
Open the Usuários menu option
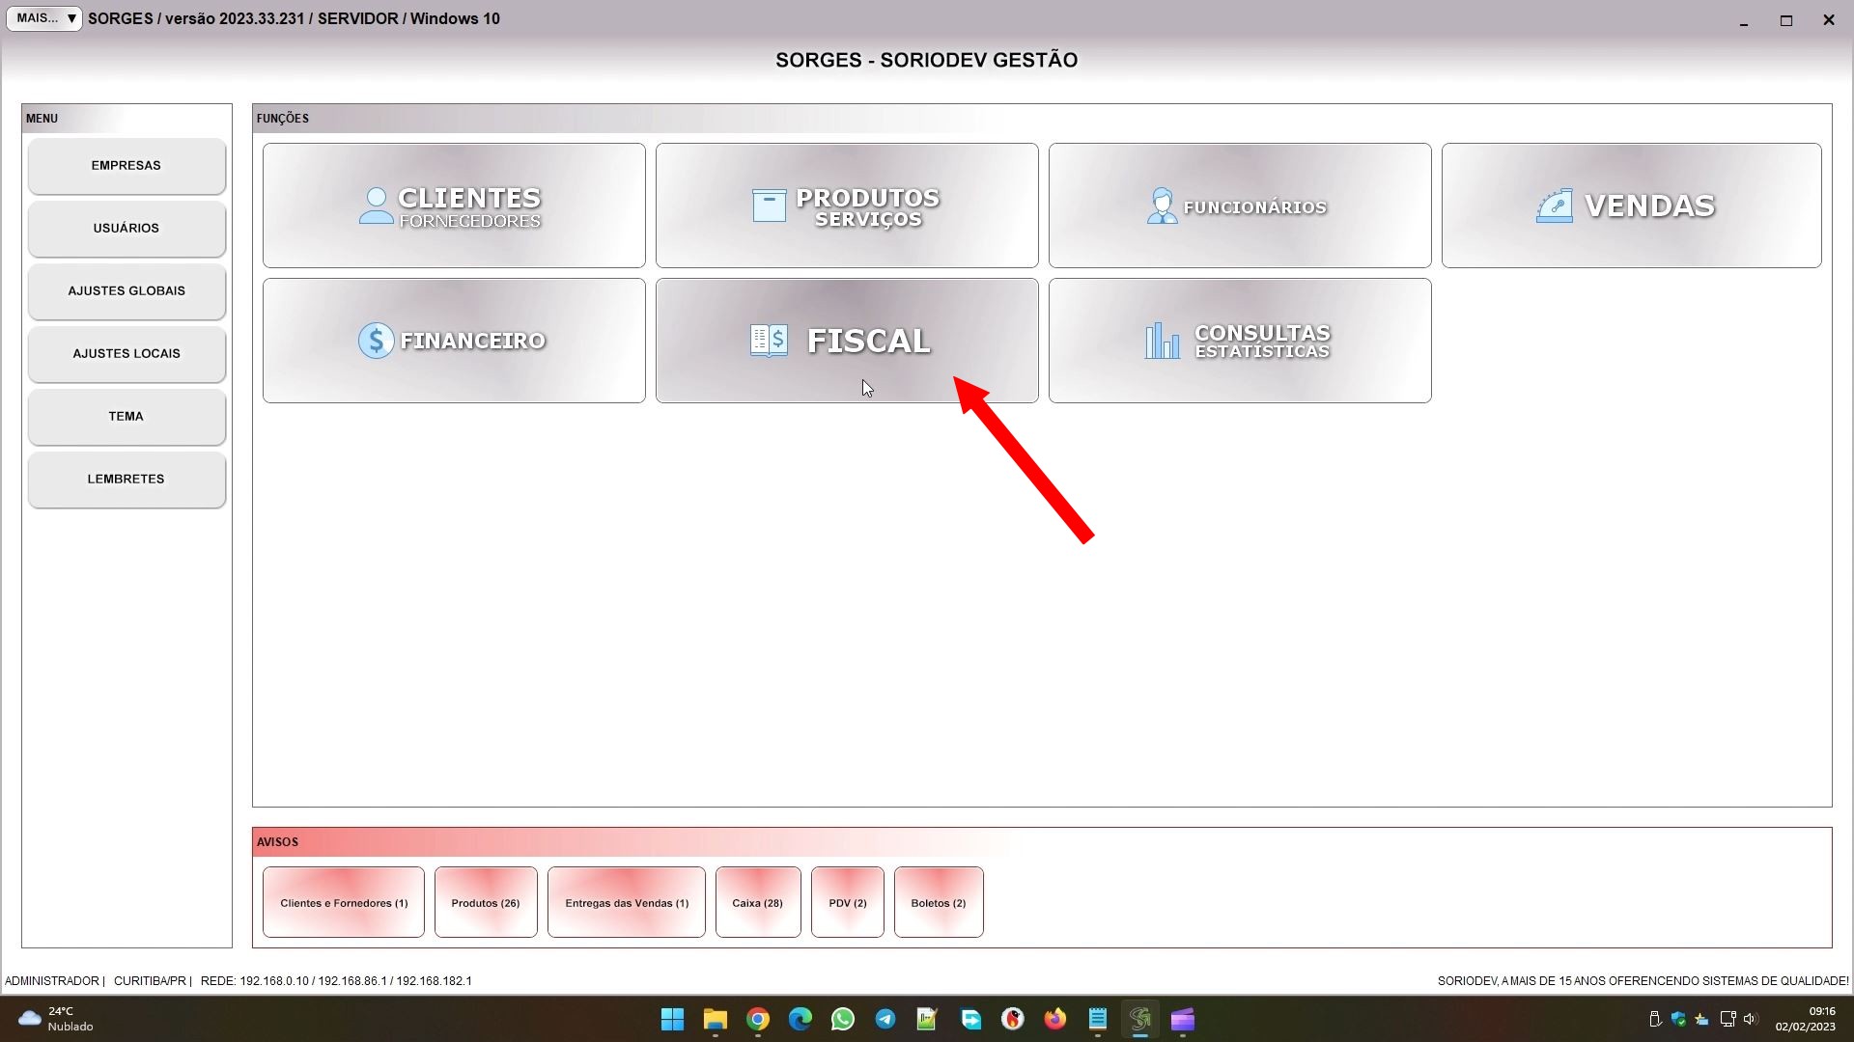point(126,229)
